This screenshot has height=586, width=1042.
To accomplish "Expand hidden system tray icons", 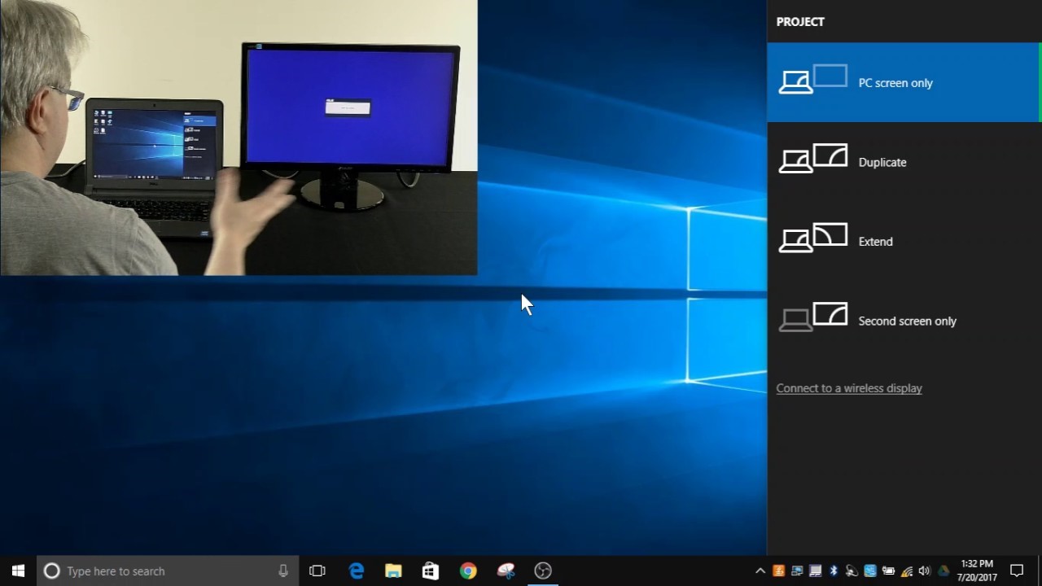I will click(x=760, y=571).
